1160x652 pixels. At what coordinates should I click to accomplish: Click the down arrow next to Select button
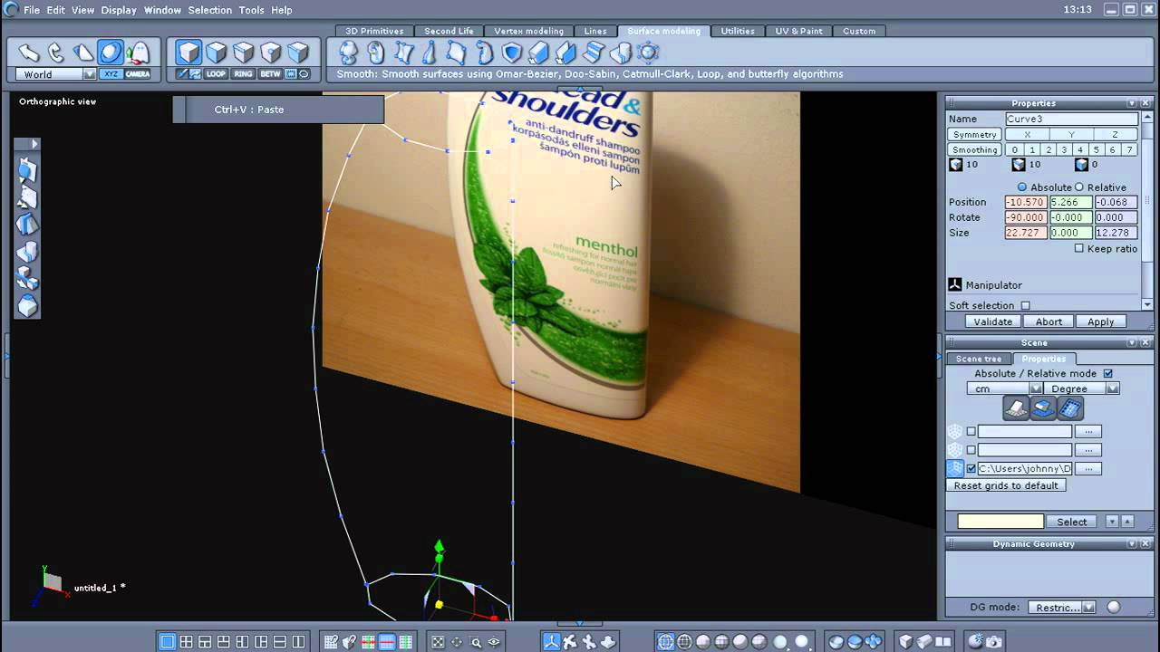point(1112,522)
